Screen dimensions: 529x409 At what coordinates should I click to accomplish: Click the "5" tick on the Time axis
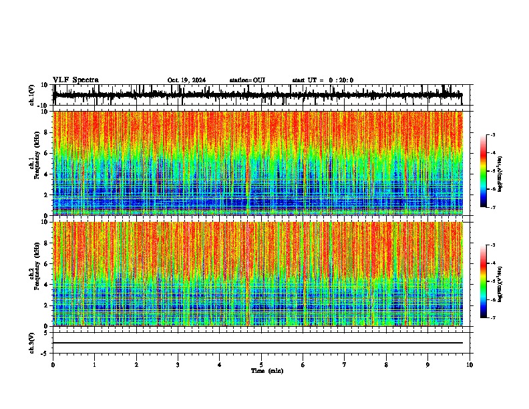261,365
